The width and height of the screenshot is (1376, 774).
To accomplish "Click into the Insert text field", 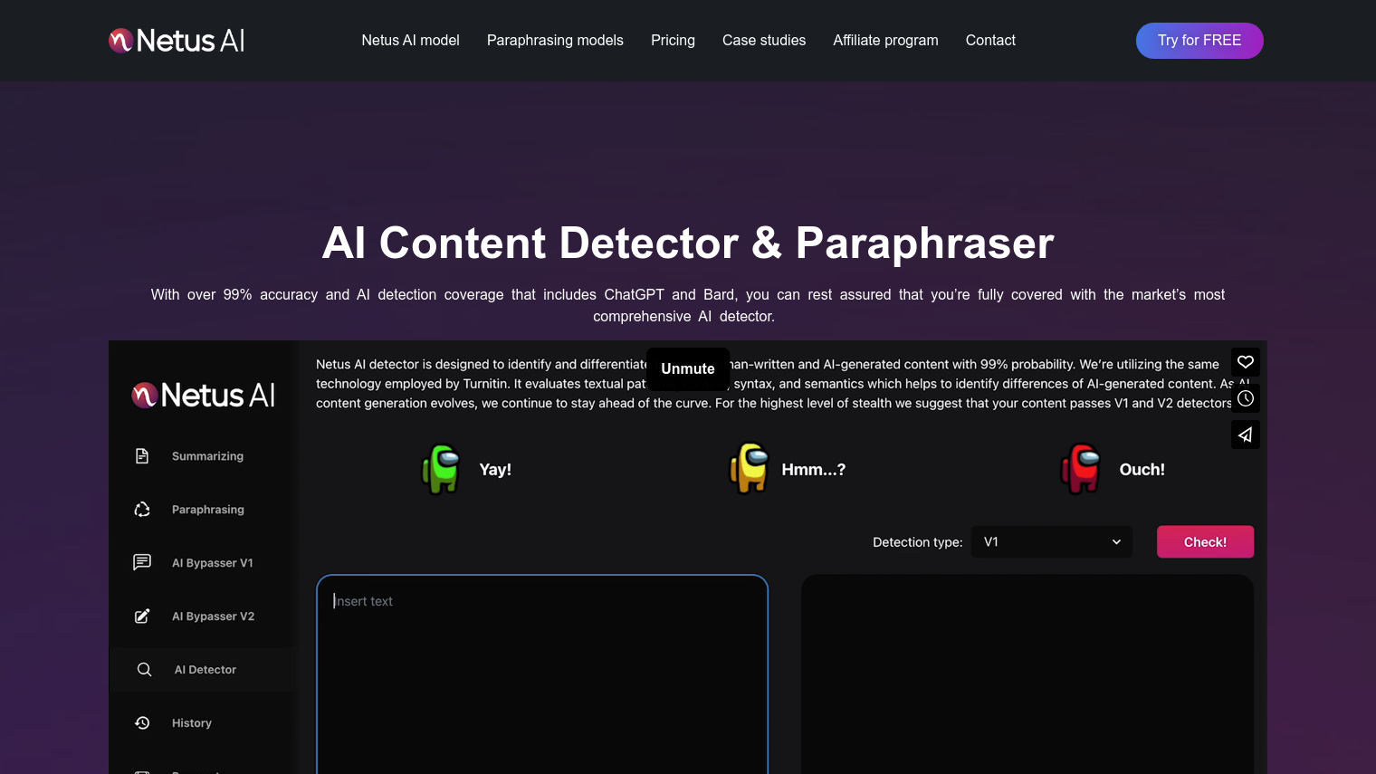I will [x=542, y=674].
